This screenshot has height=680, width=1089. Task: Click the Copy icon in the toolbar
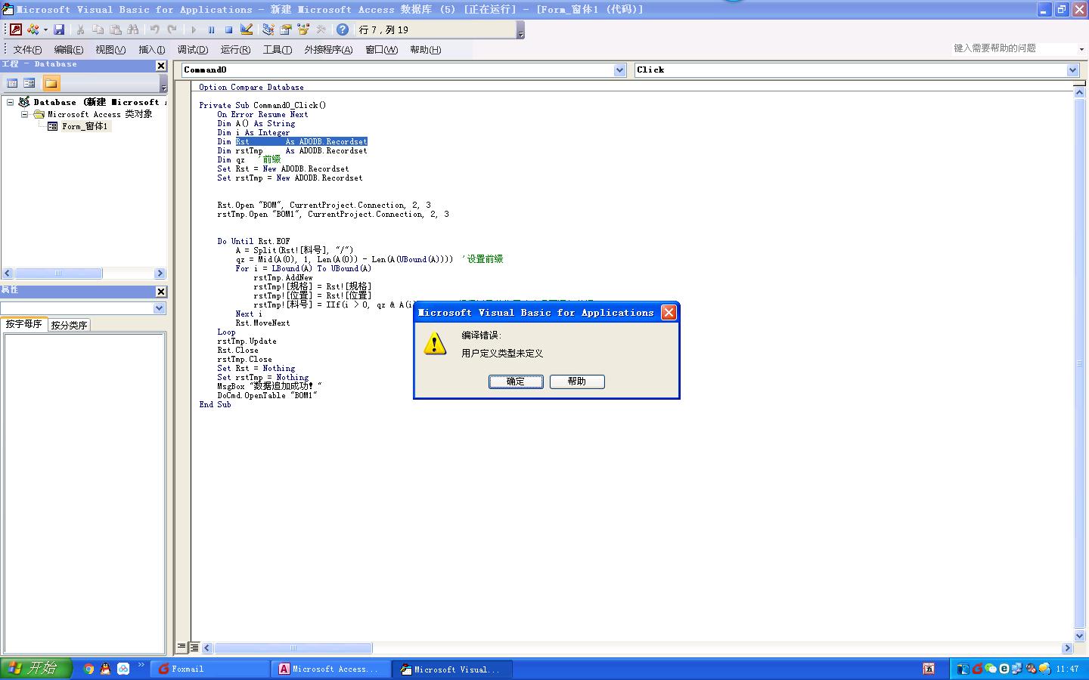point(98,29)
